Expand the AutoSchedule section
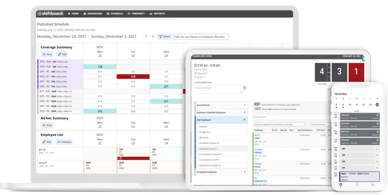388x195 pixels. point(220,105)
